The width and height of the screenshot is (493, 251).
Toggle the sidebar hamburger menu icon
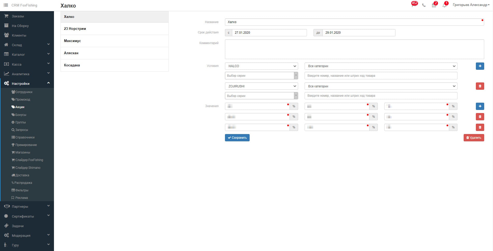[6, 5]
